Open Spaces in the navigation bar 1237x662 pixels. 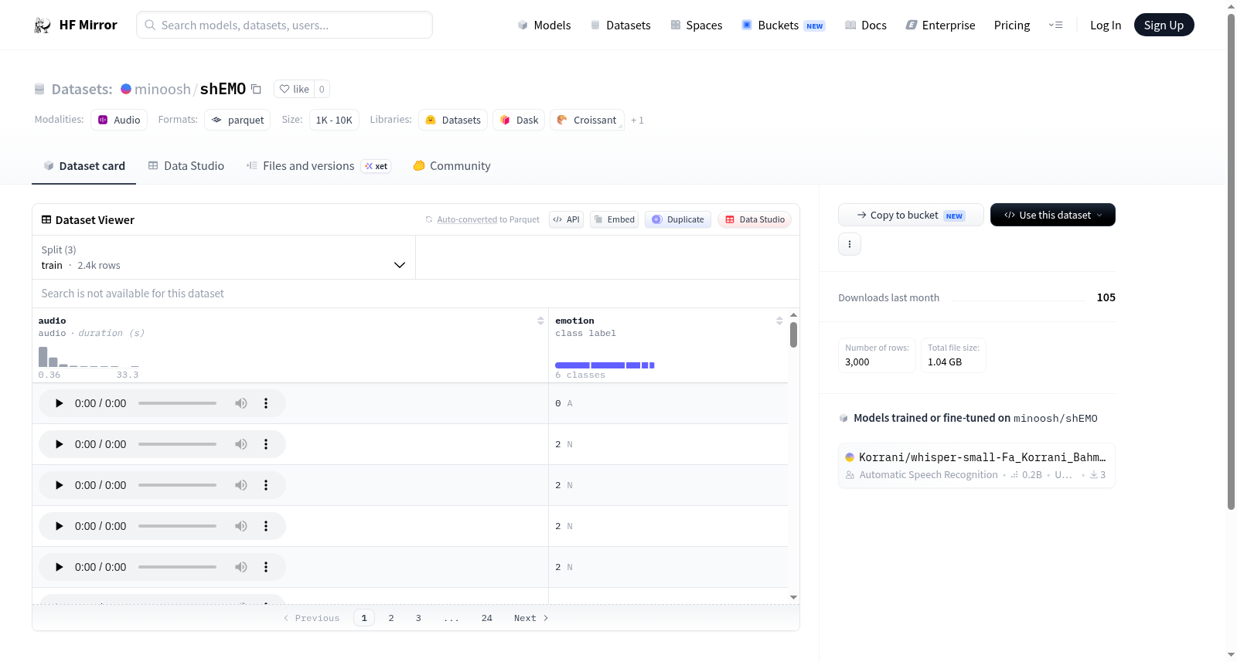coord(697,25)
